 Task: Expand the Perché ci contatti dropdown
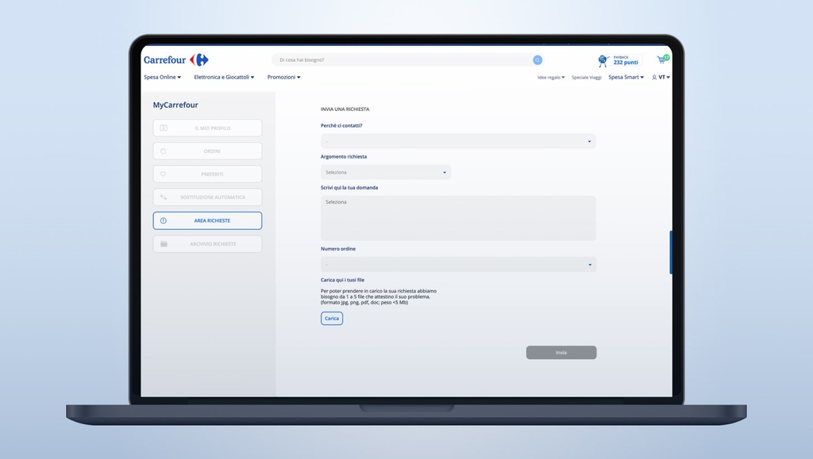coord(458,141)
